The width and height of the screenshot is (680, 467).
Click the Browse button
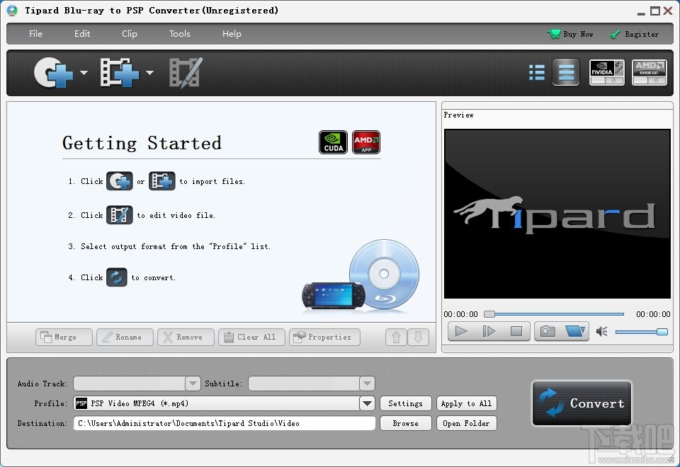click(x=405, y=423)
